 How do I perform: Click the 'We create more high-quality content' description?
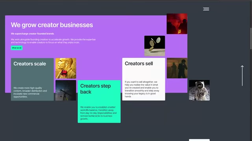30,92
